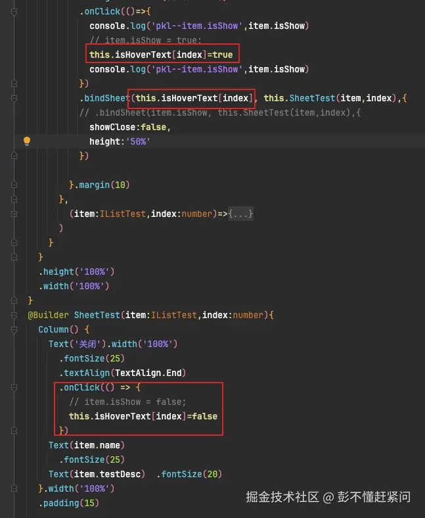Click the folded {...} placeholder to expand code
The width and height of the screenshot is (425, 518).
[240, 214]
